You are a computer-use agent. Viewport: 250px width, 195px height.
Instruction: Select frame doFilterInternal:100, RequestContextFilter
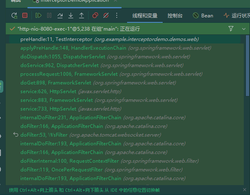(x=125, y=161)
